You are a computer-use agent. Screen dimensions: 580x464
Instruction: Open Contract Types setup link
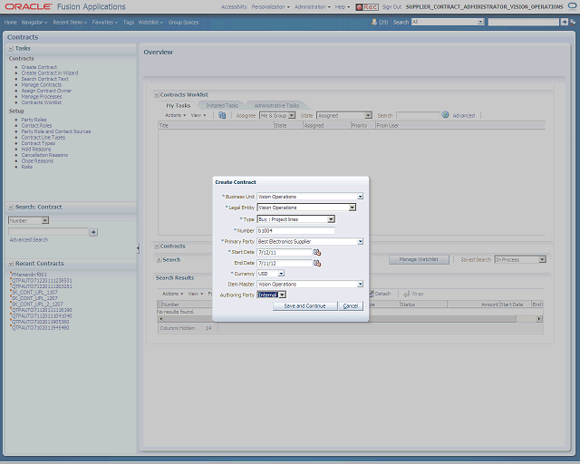coord(38,143)
